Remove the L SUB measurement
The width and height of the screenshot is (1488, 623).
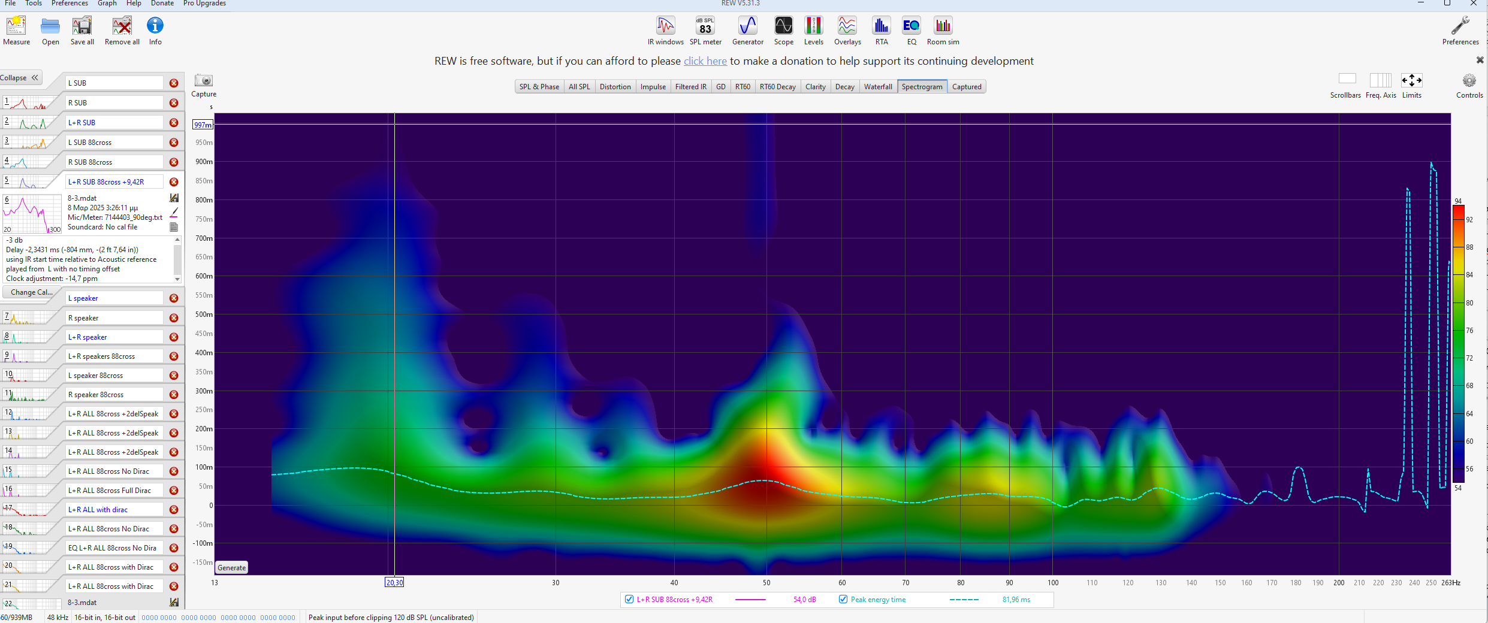point(174,83)
